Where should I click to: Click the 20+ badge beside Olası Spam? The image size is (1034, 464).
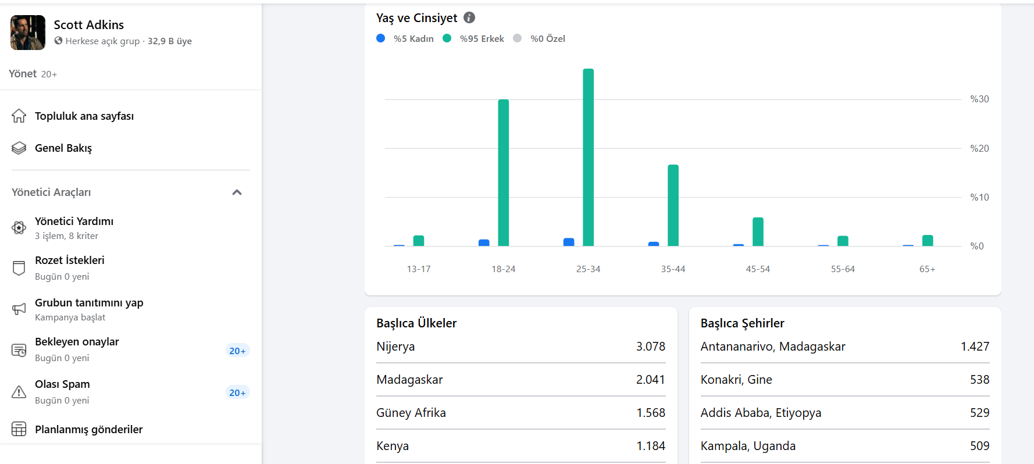pyautogui.click(x=237, y=392)
